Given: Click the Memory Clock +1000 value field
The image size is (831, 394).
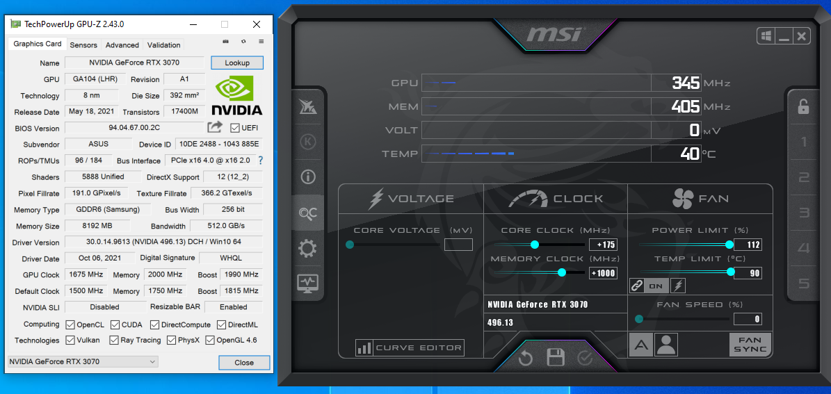Looking at the screenshot, I should 603,272.
